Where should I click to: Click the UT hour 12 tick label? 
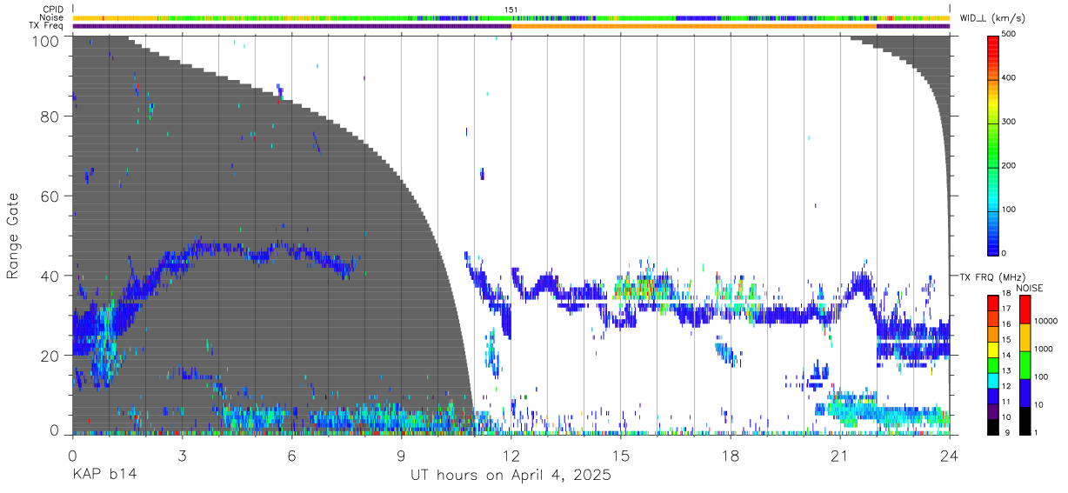click(511, 456)
